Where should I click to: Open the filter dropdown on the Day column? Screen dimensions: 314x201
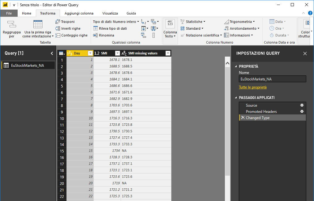(90, 53)
